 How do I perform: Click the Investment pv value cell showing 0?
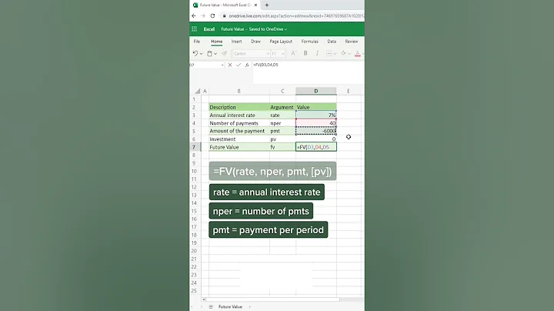click(x=316, y=139)
